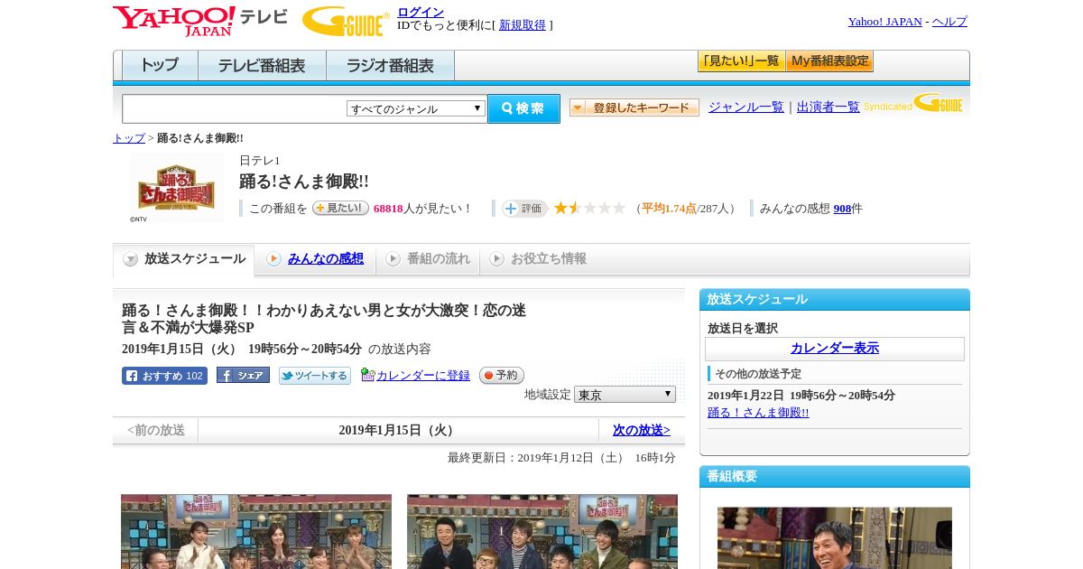The width and height of the screenshot is (1083, 569).
Task: Click the 2019年1月15日（火） date header
Action: coord(398,431)
